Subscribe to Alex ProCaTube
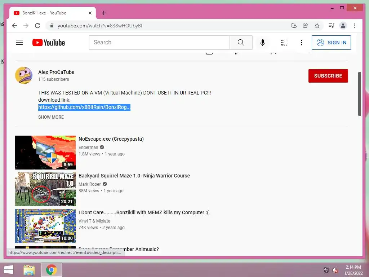 pyautogui.click(x=328, y=76)
